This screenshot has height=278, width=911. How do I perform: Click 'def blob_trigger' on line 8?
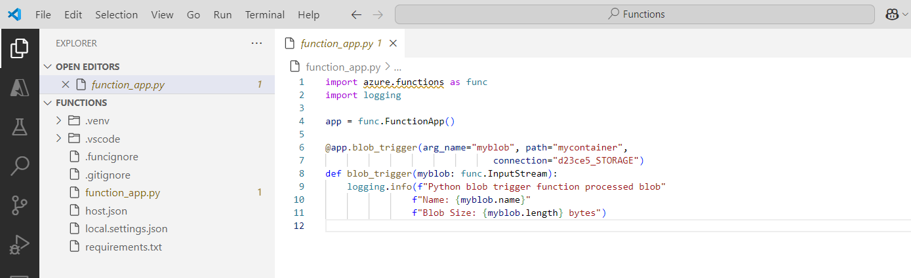(x=369, y=173)
